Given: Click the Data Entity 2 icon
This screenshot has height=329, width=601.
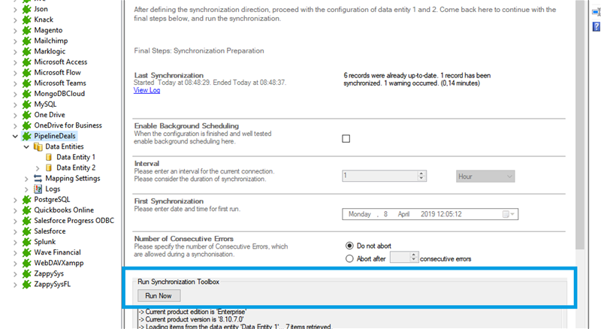Looking at the screenshot, I should tap(49, 168).
